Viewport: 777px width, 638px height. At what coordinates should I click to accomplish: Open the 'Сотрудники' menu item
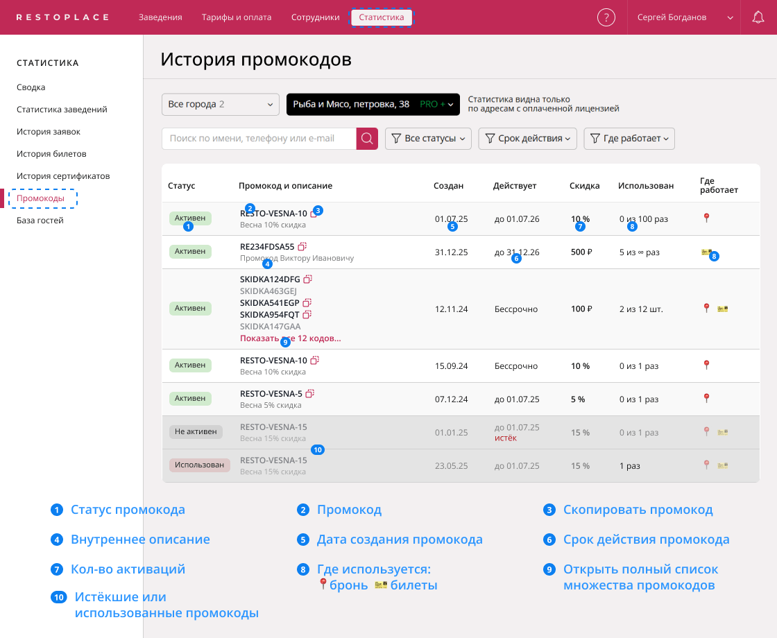pyautogui.click(x=315, y=17)
